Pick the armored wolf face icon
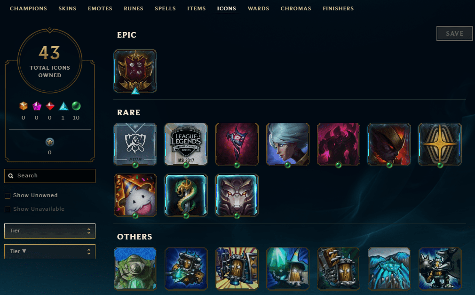Screen dimensions: 475x295 (x=237, y=195)
